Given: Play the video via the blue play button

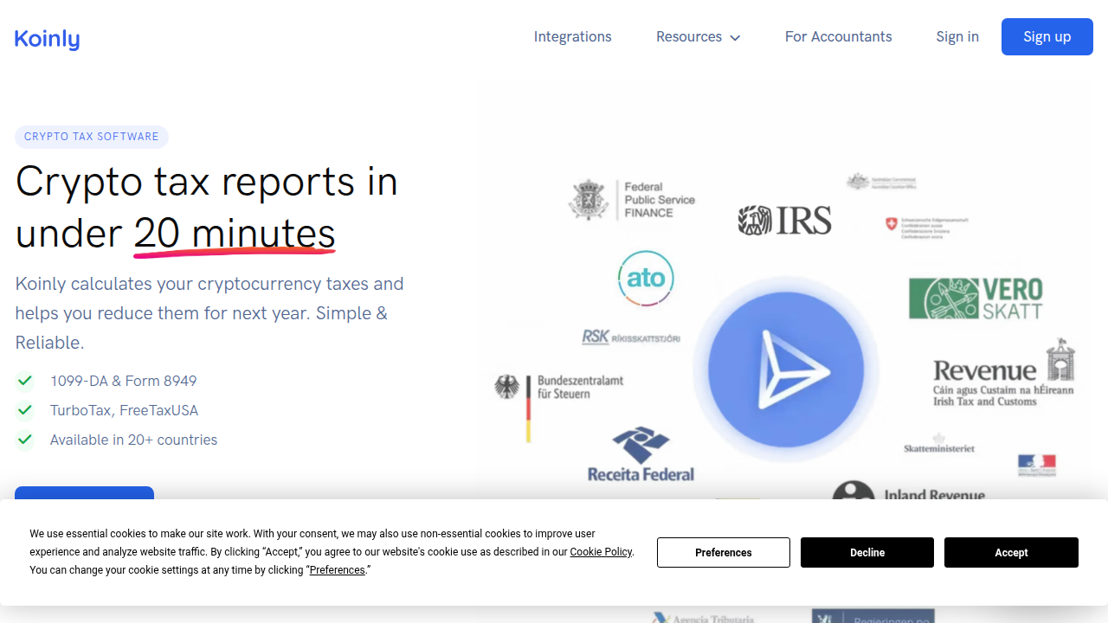Looking at the screenshot, I should (x=784, y=369).
